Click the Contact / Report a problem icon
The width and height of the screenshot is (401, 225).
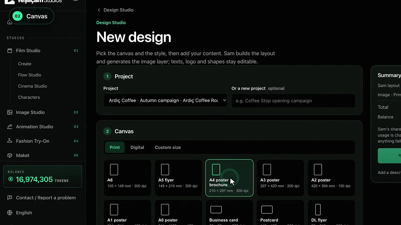(10, 197)
